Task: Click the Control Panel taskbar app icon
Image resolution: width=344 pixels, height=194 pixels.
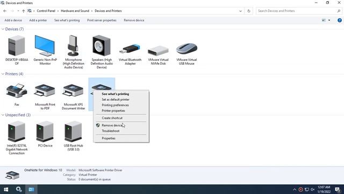Action: point(31,189)
